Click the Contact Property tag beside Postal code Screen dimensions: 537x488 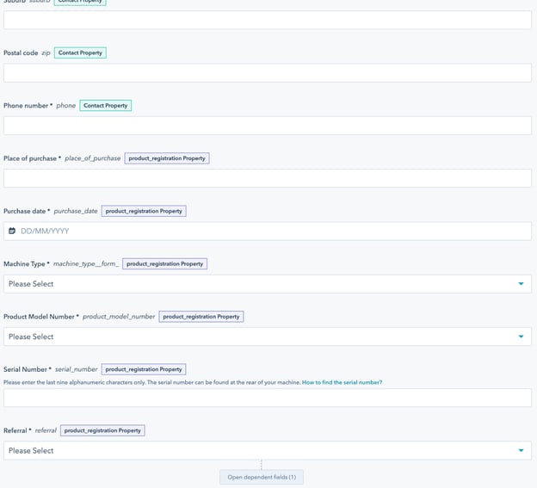(80, 53)
